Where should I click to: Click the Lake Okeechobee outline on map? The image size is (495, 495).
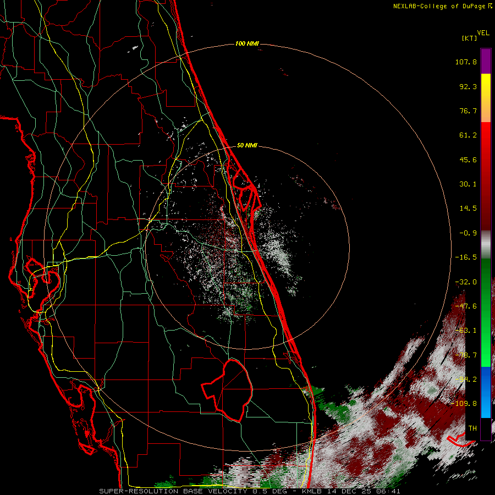point(227,391)
